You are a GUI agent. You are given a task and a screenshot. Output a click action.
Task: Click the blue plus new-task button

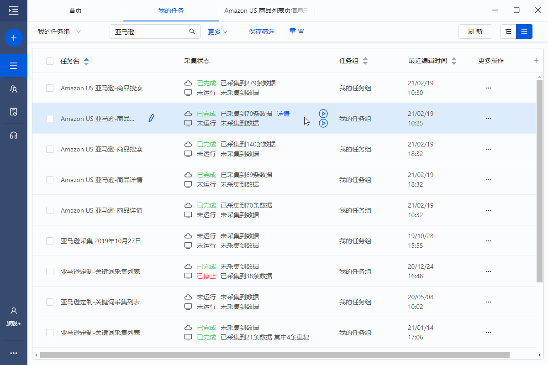[14, 38]
